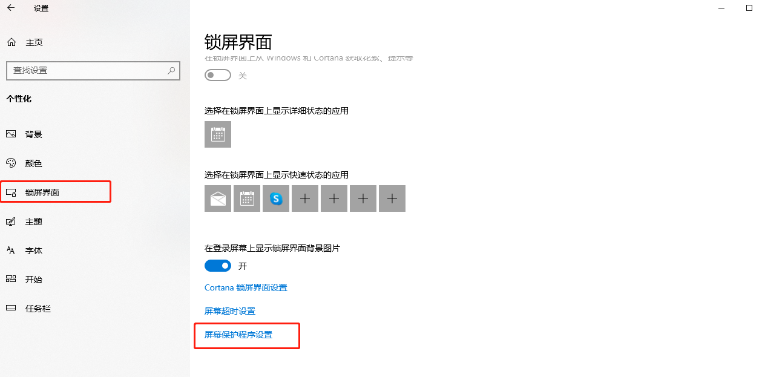
Task: Toggle the Cortana tips switch currently 关
Action: (x=218, y=75)
